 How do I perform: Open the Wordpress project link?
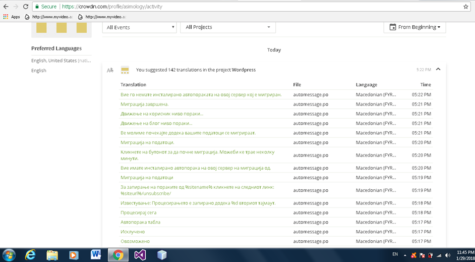point(244,70)
